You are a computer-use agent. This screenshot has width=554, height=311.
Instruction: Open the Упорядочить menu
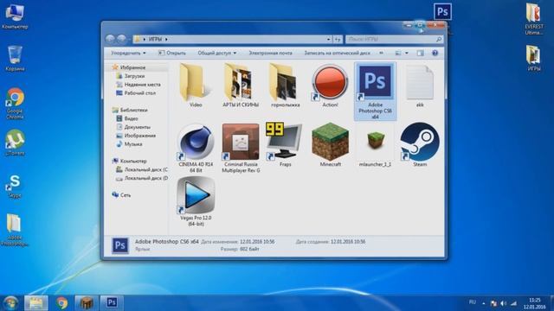pos(128,53)
